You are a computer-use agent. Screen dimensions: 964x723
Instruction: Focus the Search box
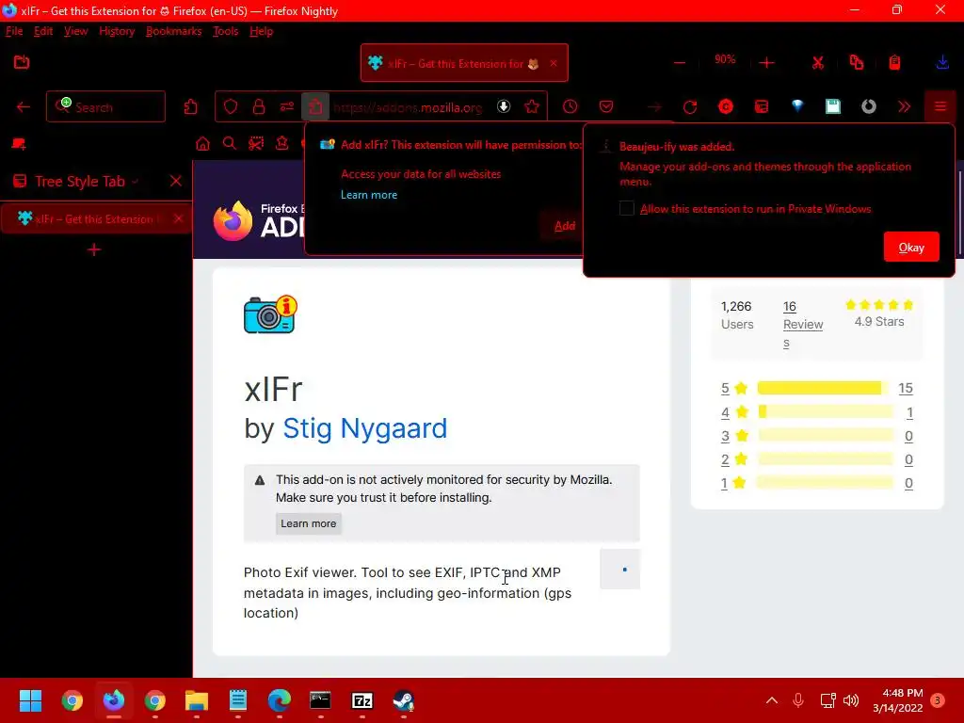click(x=105, y=107)
